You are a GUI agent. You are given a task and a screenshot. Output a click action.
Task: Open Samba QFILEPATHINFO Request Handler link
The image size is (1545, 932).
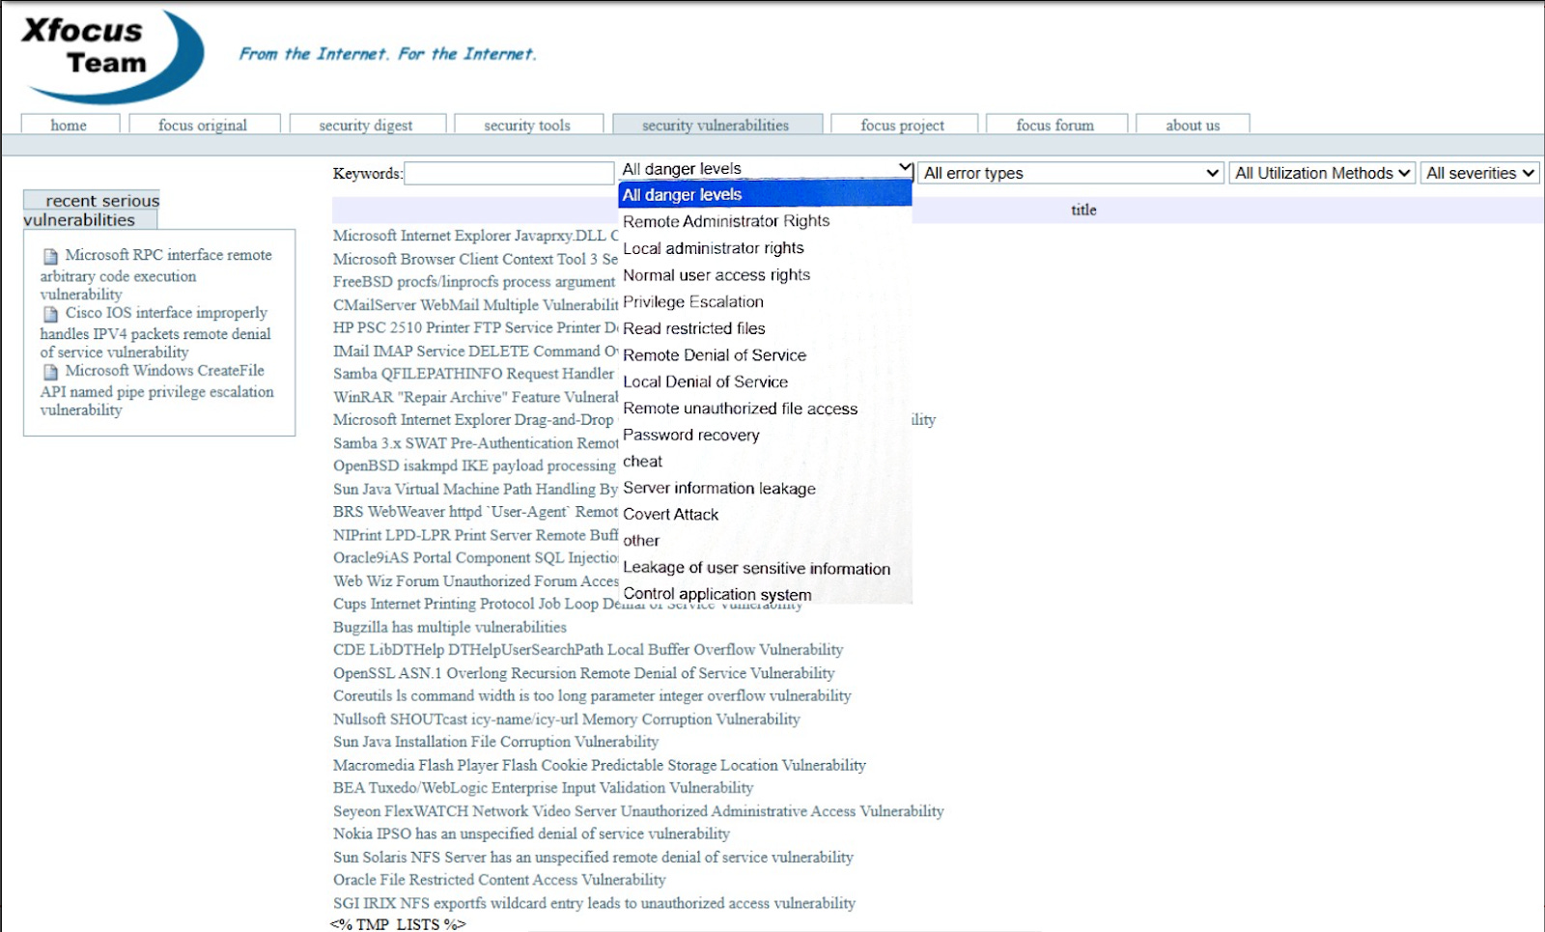point(473,374)
